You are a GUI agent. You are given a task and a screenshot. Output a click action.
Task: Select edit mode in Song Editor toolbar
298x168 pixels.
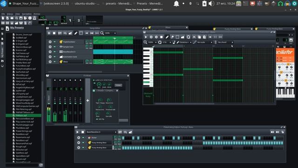pos(81,33)
